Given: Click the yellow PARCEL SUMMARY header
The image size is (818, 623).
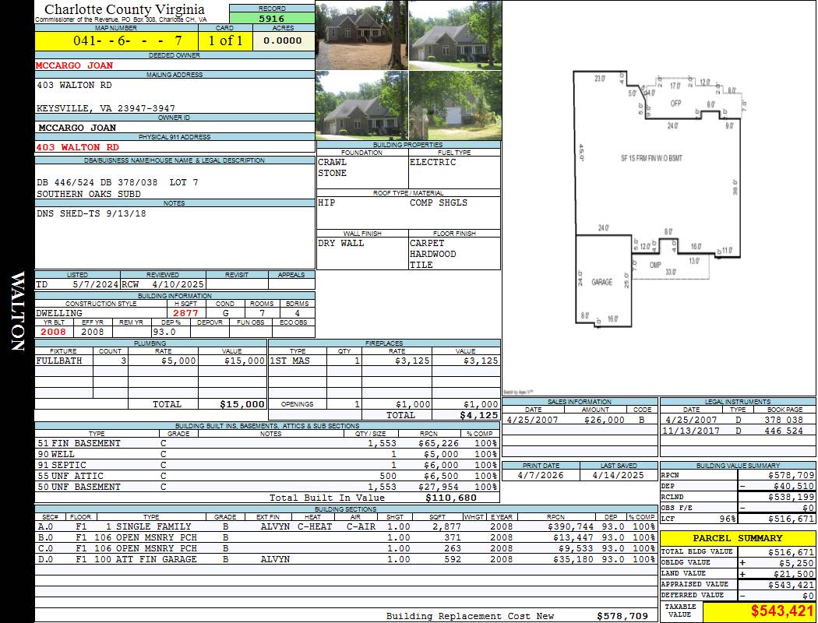Looking at the screenshot, I should 737,538.
